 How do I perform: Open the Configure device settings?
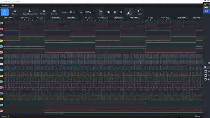(x=44, y=12)
